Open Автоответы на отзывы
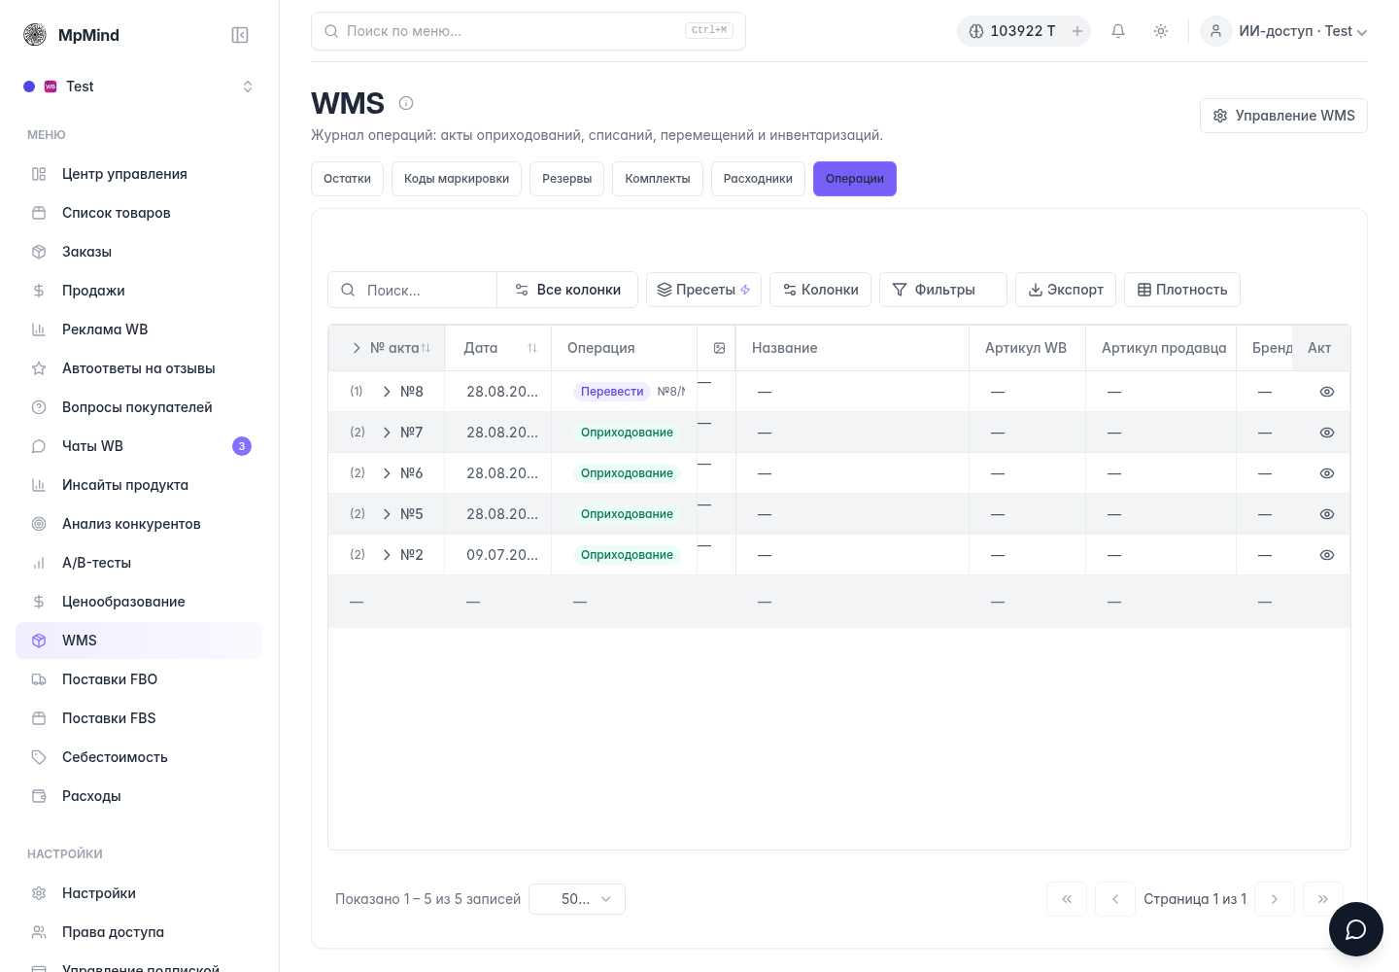 point(139,368)
